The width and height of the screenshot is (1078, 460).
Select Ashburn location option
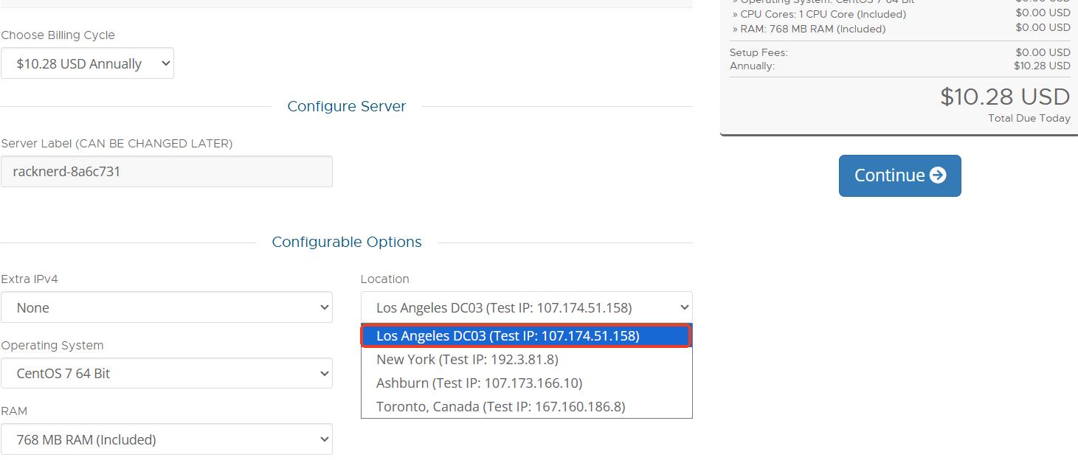pyautogui.click(x=479, y=383)
